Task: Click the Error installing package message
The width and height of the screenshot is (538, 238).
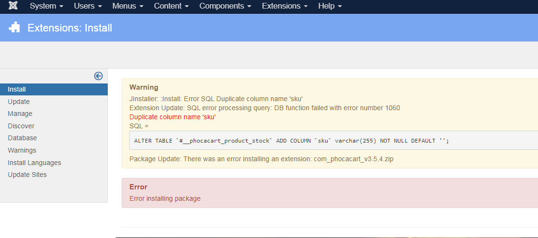Action: [x=165, y=198]
